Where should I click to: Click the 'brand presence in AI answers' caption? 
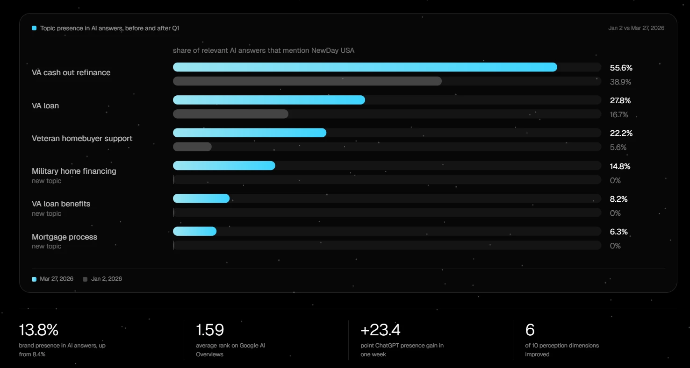point(62,350)
